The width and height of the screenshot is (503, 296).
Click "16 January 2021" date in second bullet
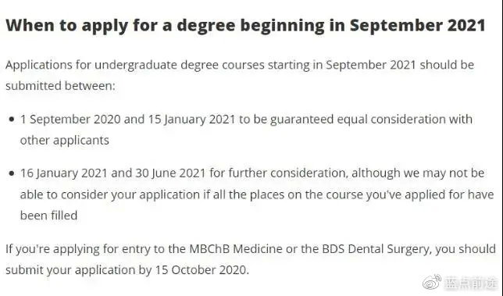[63, 173]
